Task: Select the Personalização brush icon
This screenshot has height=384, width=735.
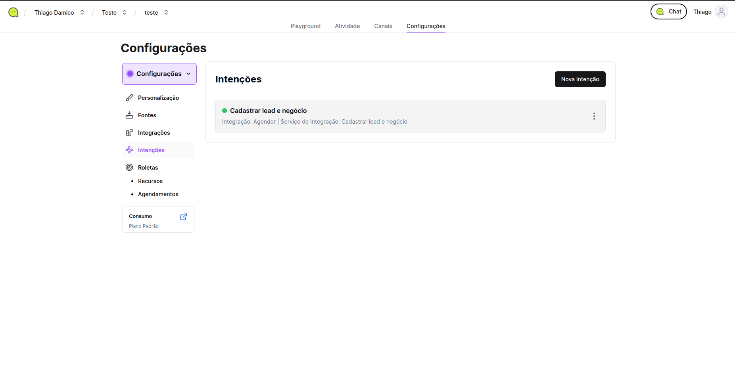Action: pyautogui.click(x=129, y=98)
